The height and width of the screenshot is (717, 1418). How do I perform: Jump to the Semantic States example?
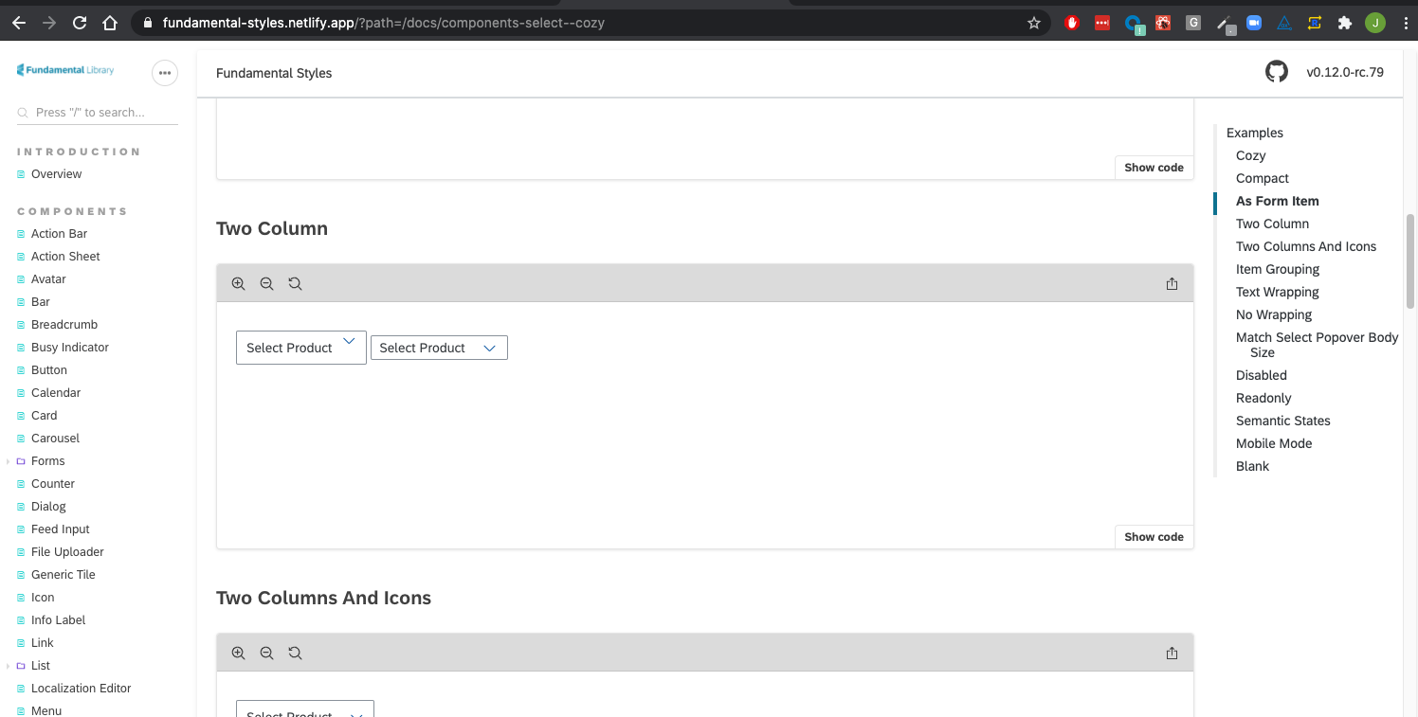pos(1282,421)
